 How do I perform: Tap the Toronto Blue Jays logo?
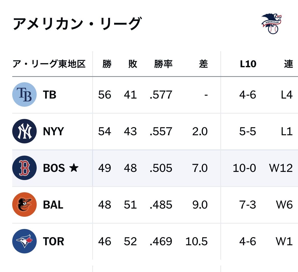click(24, 241)
